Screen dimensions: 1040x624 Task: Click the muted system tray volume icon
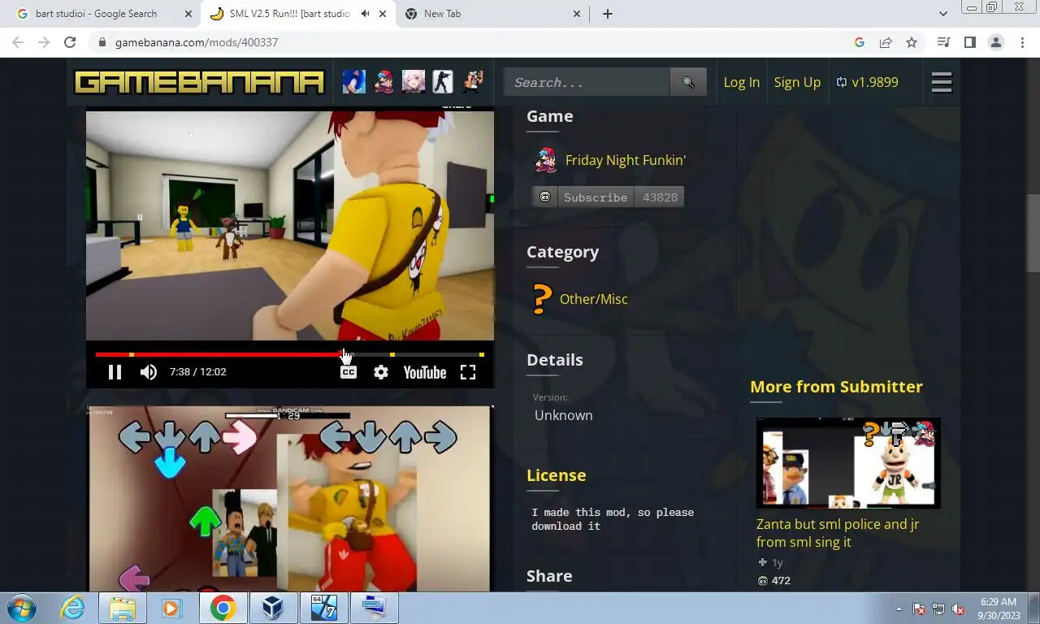(958, 609)
